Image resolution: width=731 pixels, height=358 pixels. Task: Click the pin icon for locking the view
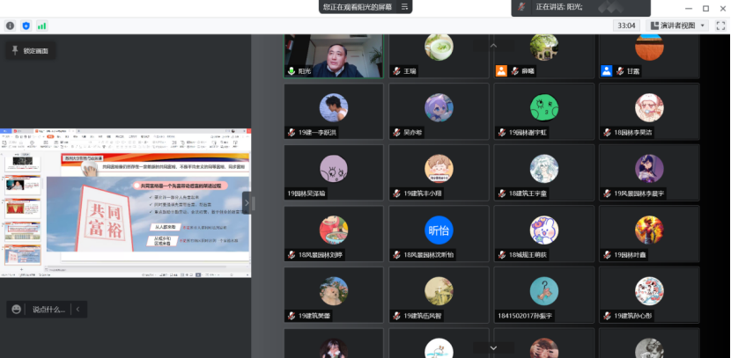(14, 51)
